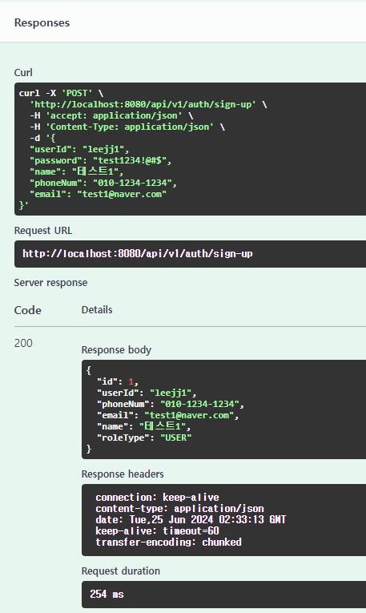
Task: Click the name 테스트1 line in response body
Action: (x=143, y=426)
